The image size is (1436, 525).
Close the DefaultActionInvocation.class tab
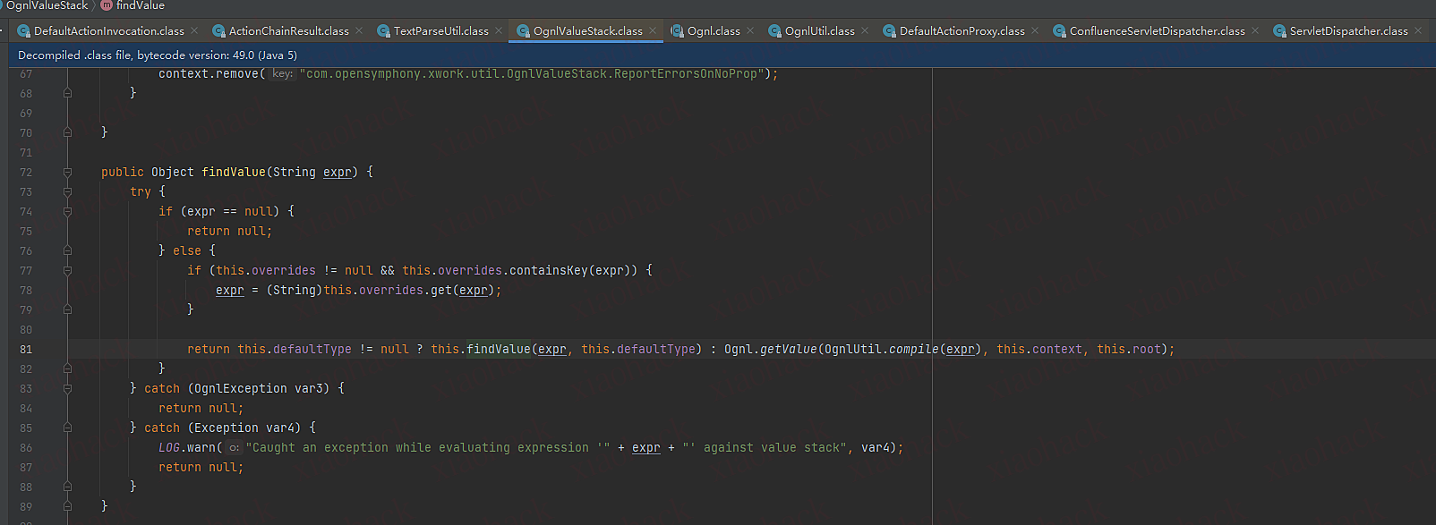tap(194, 30)
